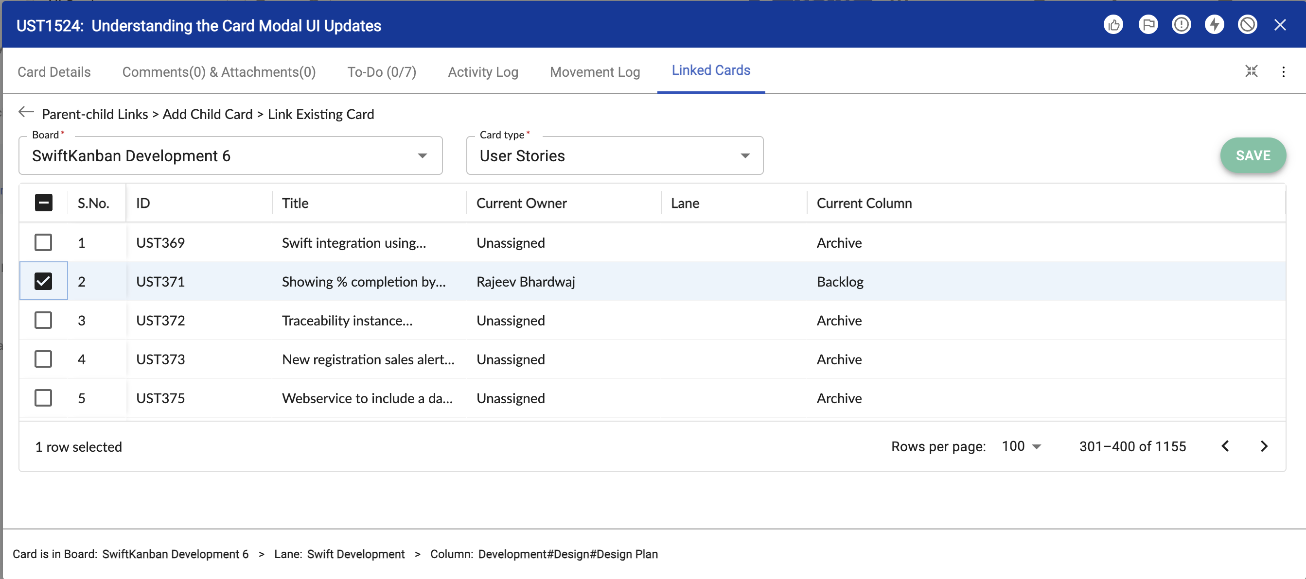Go to previous page of results
This screenshot has width=1306, height=579.
1225,446
